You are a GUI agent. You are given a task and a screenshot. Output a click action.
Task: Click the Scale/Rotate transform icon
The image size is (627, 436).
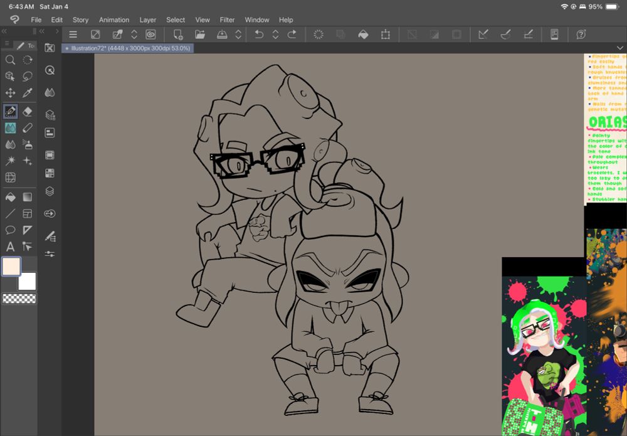(386, 35)
